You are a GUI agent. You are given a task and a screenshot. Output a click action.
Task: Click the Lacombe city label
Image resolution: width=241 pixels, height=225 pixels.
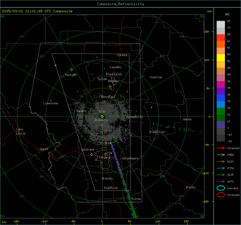[115, 67]
